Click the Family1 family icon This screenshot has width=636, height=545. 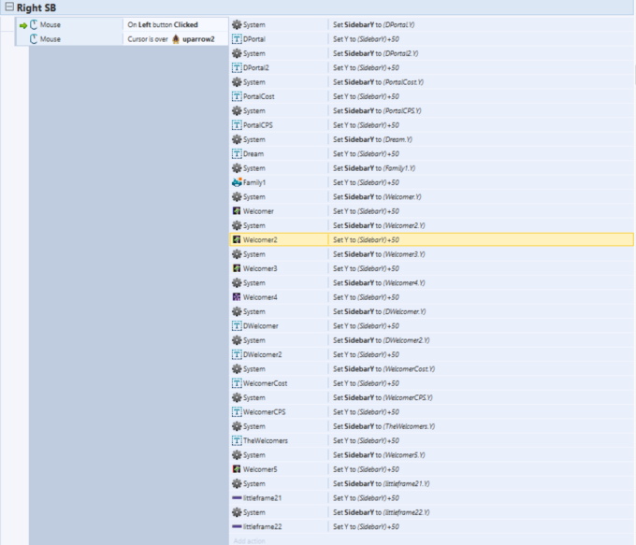point(237,182)
